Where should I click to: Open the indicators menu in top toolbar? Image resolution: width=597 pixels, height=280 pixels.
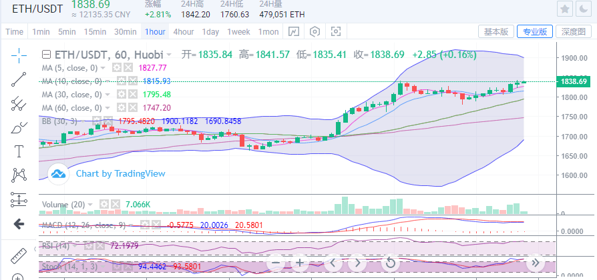(293, 31)
